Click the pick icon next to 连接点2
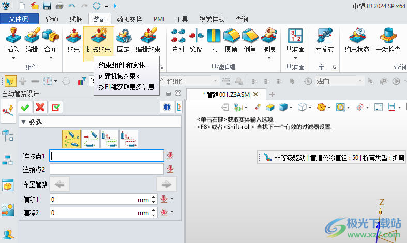 coord(170,169)
